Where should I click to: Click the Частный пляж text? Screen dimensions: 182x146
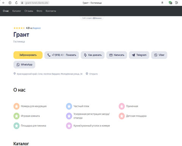[x=82, y=106]
